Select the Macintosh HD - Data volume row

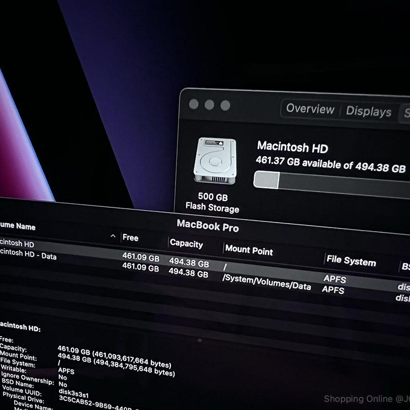pyautogui.click(x=205, y=275)
